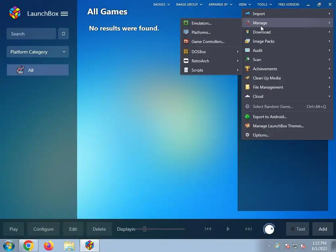Skip to next music track

coord(249,229)
